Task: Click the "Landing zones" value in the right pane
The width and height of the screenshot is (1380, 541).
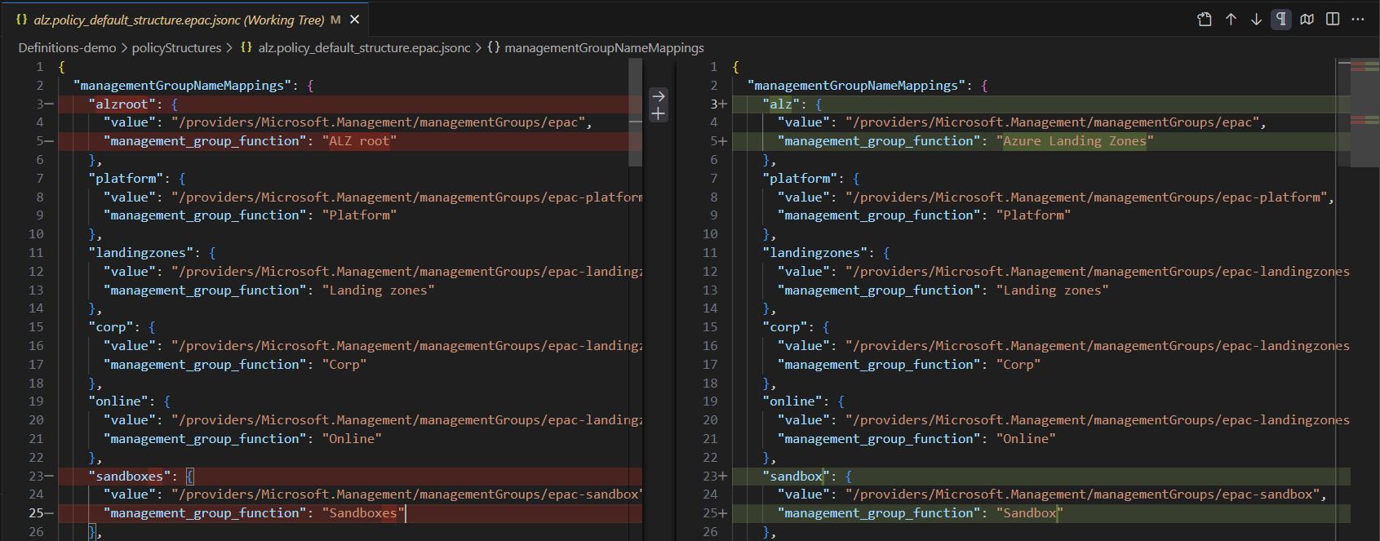Action: (x=1052, y=290)
